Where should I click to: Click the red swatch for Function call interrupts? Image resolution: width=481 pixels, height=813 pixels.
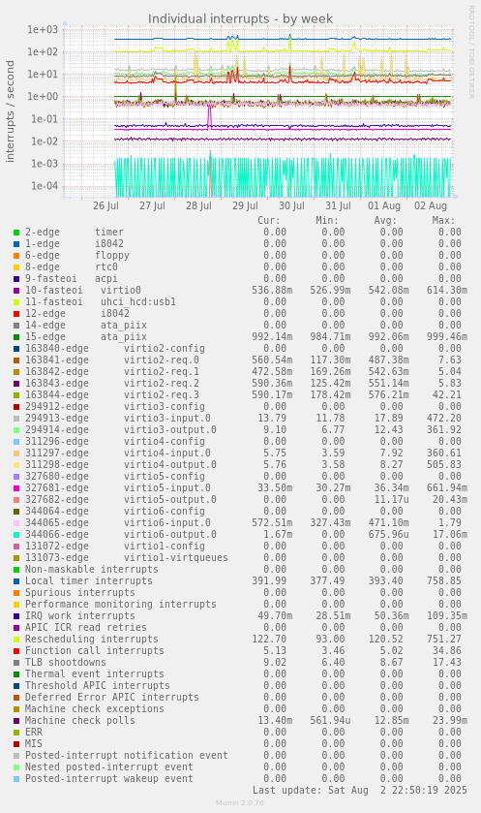16,651
